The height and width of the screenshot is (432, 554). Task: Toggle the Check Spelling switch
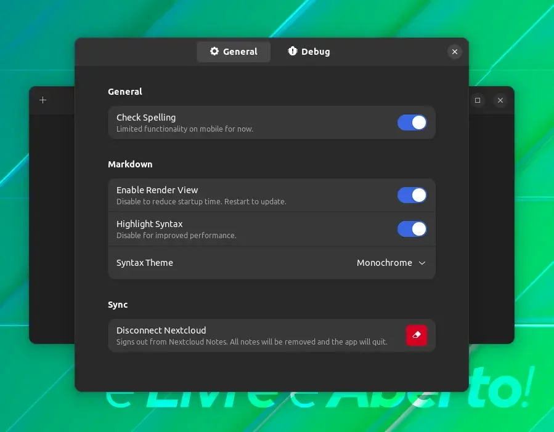coord(412,122)
